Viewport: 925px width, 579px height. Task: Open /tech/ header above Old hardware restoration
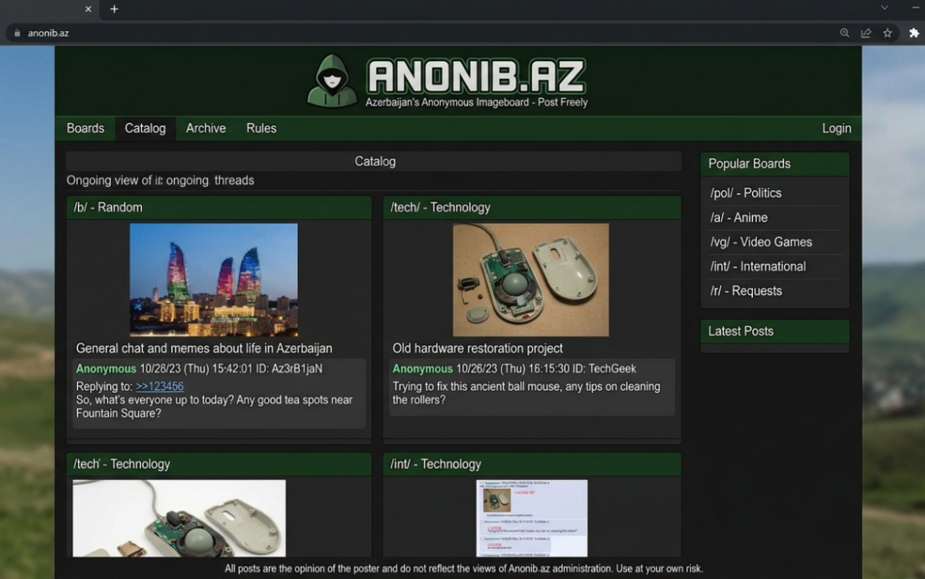tap(531, 208)
